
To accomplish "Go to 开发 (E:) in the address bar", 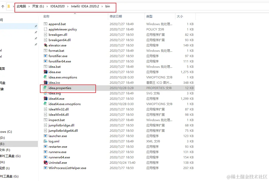I will tap(38, 6).
